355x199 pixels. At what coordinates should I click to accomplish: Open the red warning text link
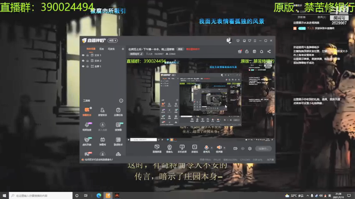192,49
